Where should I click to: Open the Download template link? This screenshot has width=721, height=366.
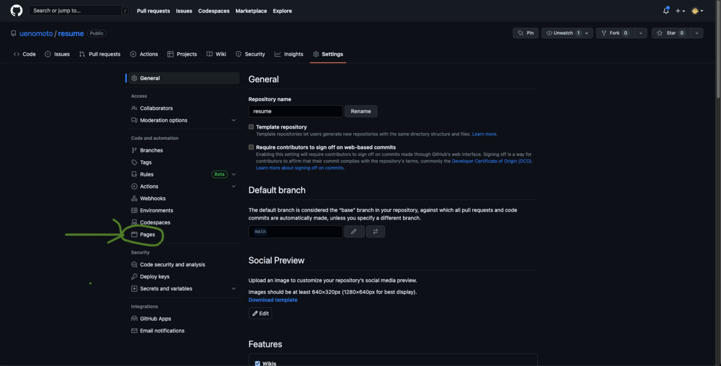[x=273, y=299]
